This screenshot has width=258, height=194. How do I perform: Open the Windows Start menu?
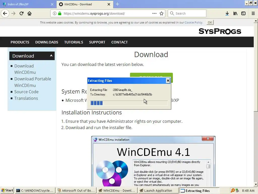(7, 190)
